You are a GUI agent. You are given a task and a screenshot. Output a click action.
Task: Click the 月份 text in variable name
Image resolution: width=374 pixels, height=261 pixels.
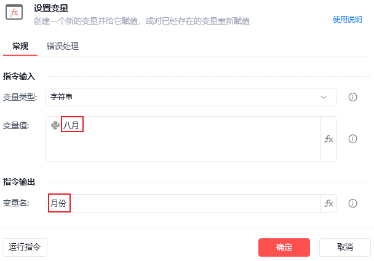(59, 203)
